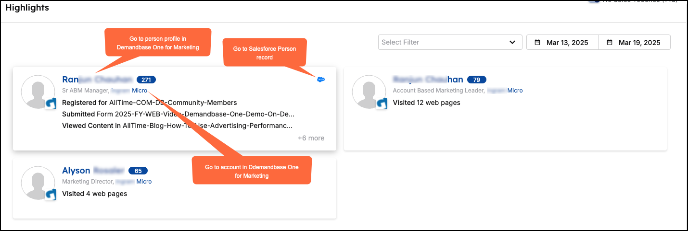Click Demandbase badge on the 79-score card avatar
The width and height of the screenshot is (688, 231).
click(x=382, y=104)
